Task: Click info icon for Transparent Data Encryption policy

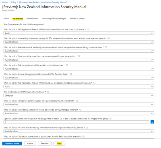Action: point(77,101)
